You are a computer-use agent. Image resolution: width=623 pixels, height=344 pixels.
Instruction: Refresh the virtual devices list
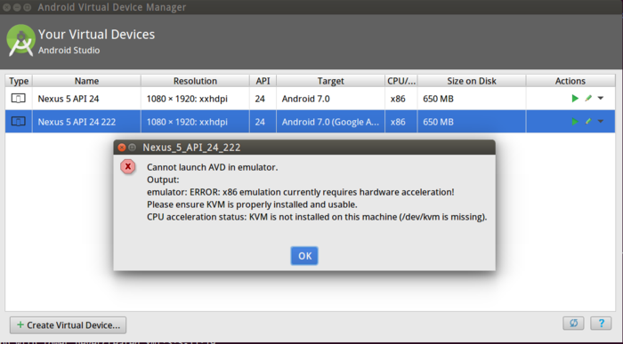[x=573, y=323]
